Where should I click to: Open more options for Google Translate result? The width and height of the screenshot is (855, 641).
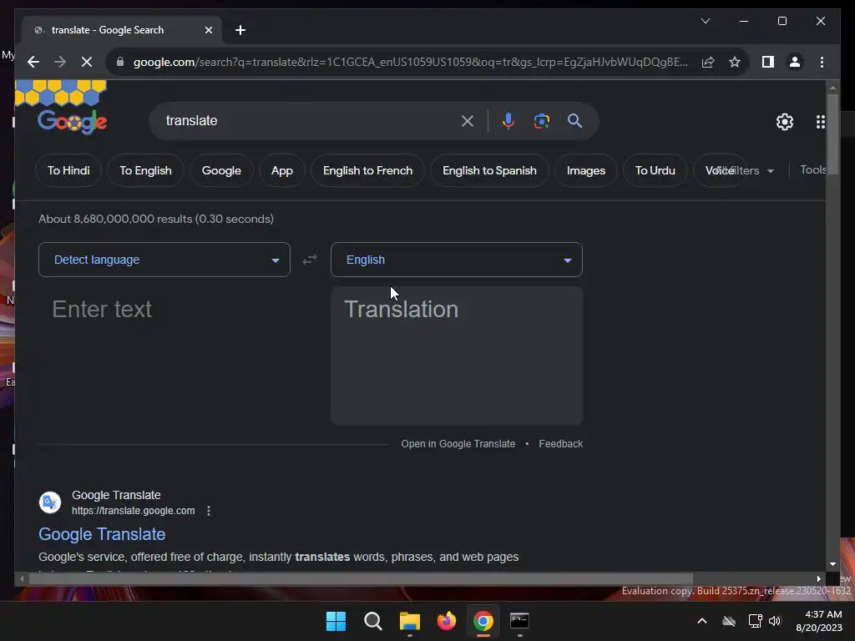coord(208,511)
